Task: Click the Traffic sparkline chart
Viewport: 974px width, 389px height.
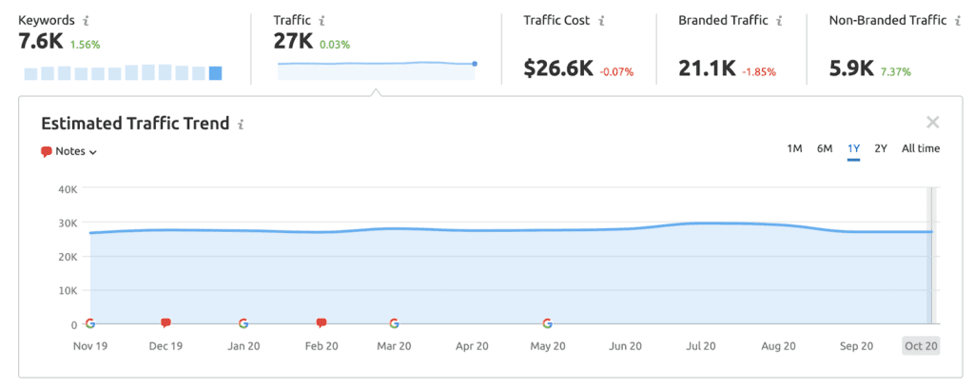Action: click(x=377, y=70)
